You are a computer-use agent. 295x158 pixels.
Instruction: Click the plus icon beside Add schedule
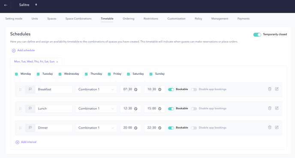(14, 51)
